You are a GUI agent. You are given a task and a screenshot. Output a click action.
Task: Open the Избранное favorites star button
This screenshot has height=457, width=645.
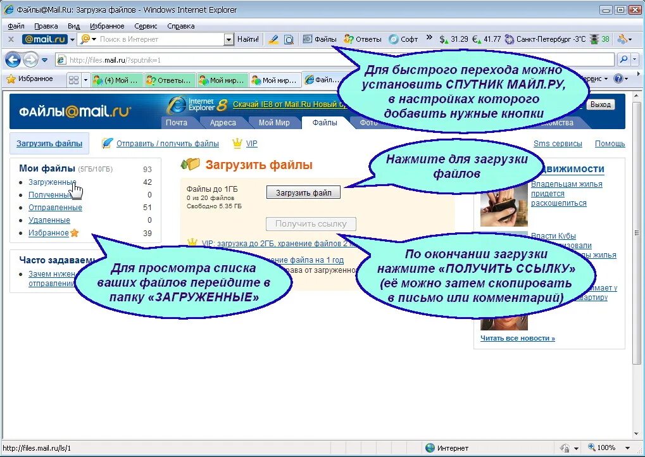click(x=30, y=78)
